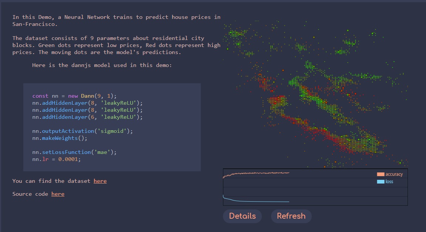The width and height of the screenshot is (426, 232).
Task: Click the code line "nn.outputActivation('sigmoid');"
Action: click(82, 131)
